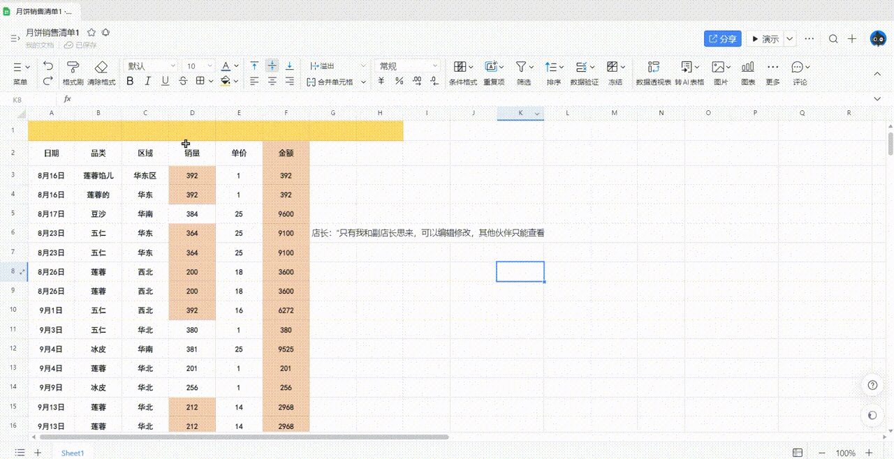Click the formula bar input field
The height and width of the screenshot is (459, 894).
468,100
